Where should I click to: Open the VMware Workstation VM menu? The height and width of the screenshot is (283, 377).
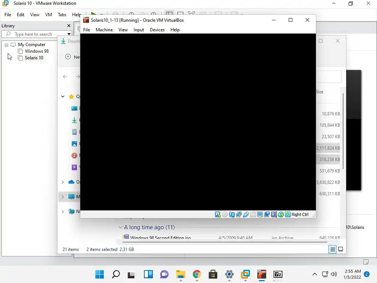[x=49, y=15]
